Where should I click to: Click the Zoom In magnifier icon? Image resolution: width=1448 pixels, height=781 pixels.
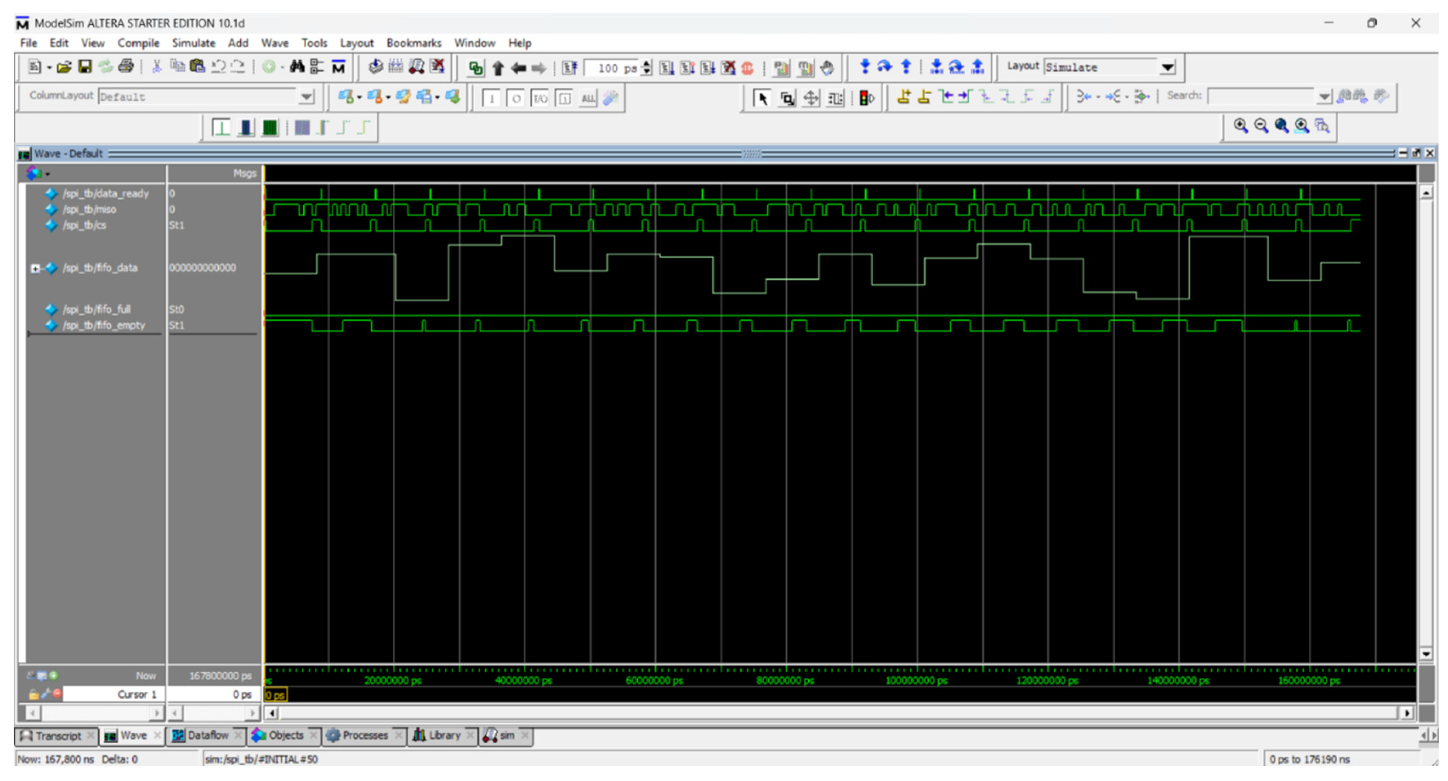pyautogui.click(x=1240, y=126)
